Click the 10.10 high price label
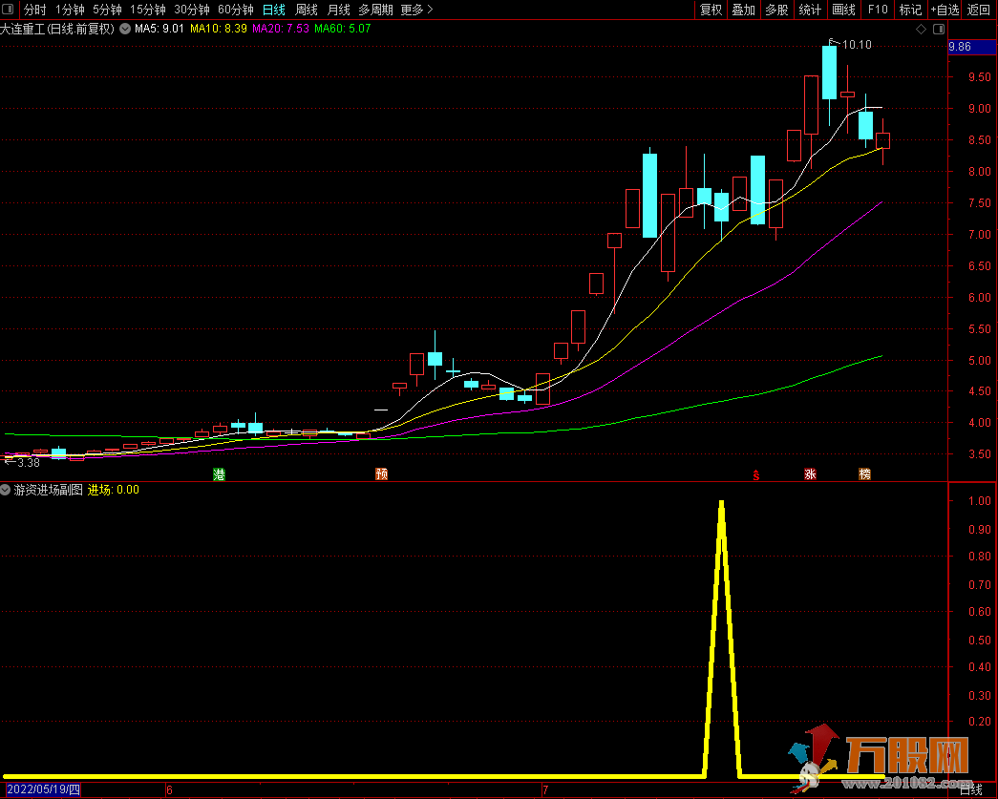Image resolution: width=998 pixels, height=799 pixels. tap(857, 45)
